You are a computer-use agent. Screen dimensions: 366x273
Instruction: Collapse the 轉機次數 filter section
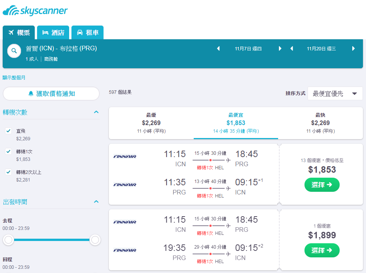click(96, 112)
